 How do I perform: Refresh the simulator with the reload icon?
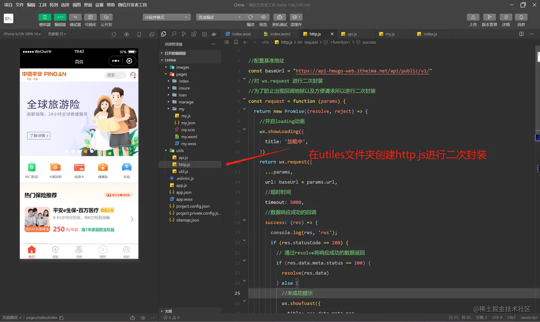pyautogui.click(x=114, y=34)
